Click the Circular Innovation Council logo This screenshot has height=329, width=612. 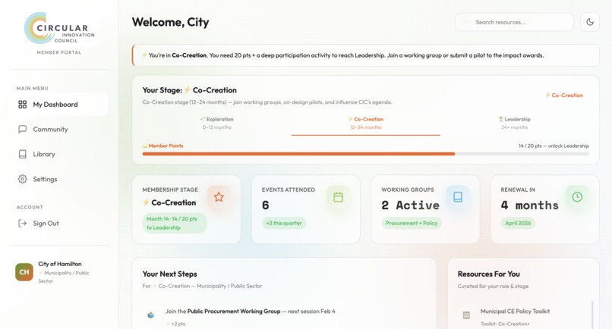tap(59, 29)
